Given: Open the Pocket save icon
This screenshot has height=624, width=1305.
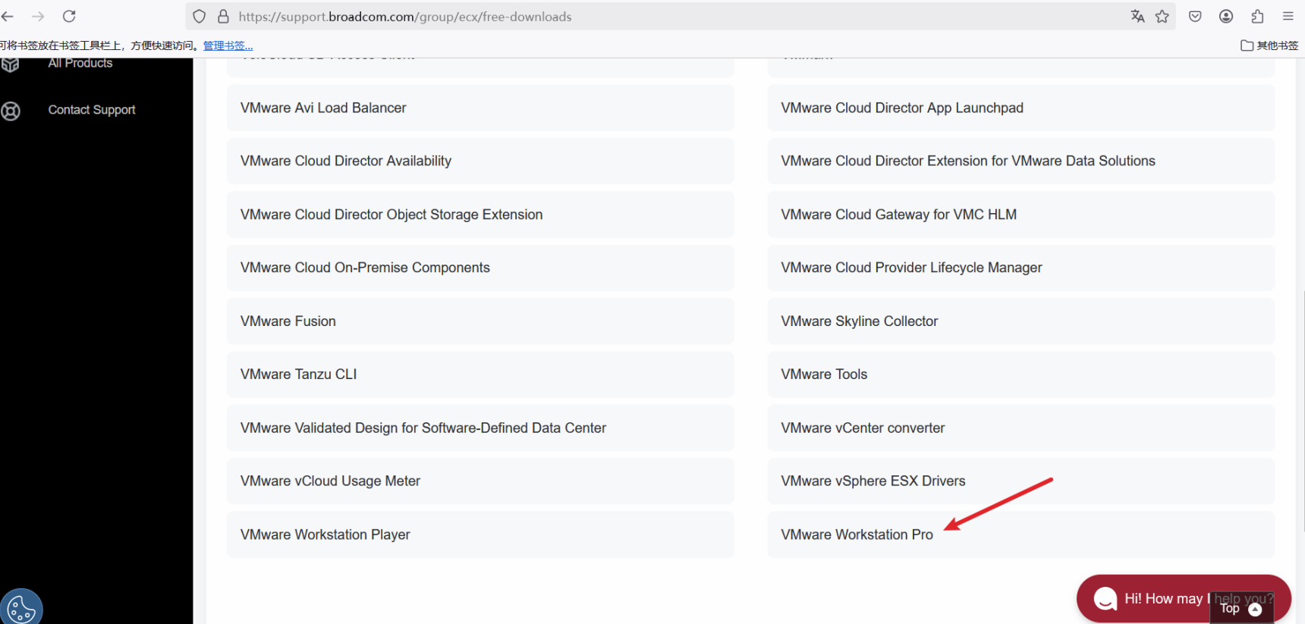Looking at the screenshot, I should [x=1195, y=16].
